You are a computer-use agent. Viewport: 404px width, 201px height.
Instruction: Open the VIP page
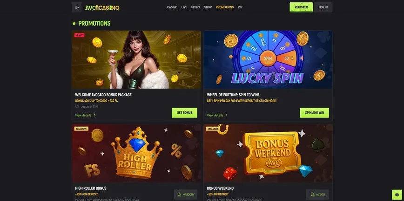[240, 7]
